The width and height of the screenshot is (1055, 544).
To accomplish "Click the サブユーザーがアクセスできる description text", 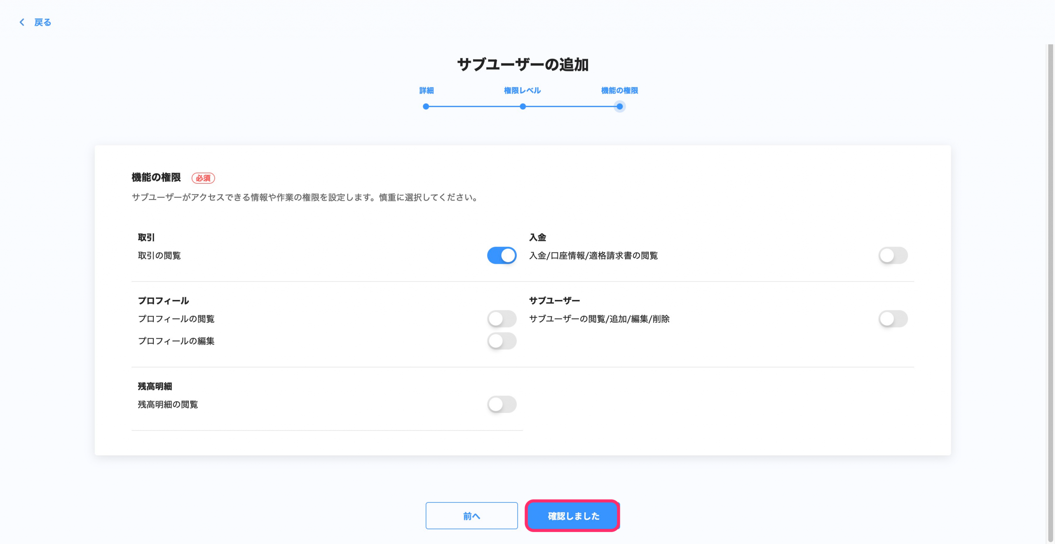I will point(305,197).
